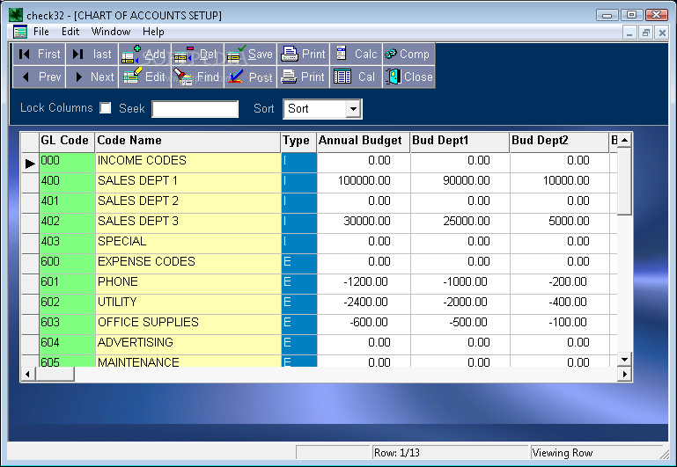Open the Calc calculator tool
Image resolution: width=677 pixels, height=467 pixels.
356,55
